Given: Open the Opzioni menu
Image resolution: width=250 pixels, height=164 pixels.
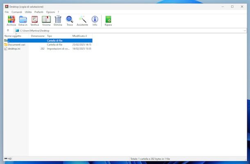Looking at the screenshot, I should tap(50, 12).
